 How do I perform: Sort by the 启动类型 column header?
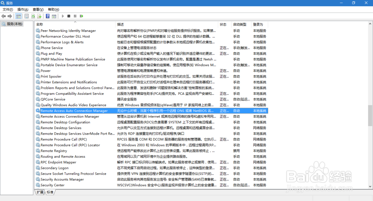(x=241, y=25)
